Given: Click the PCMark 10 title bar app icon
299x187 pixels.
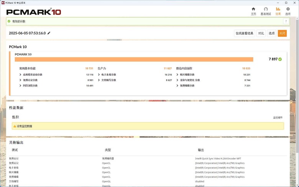Looking at the screenshot, I should pyautogui.click(x=3, y=3).
